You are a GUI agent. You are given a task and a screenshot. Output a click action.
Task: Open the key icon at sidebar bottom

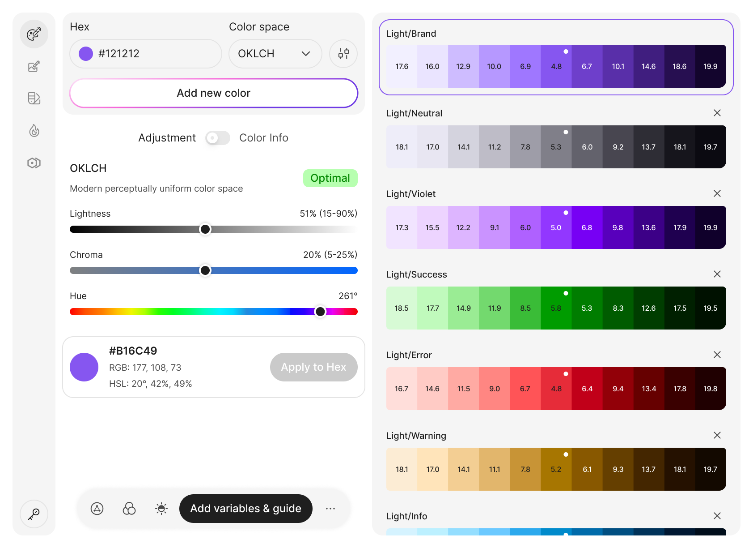pyautogui.click(x=34, y=514)
